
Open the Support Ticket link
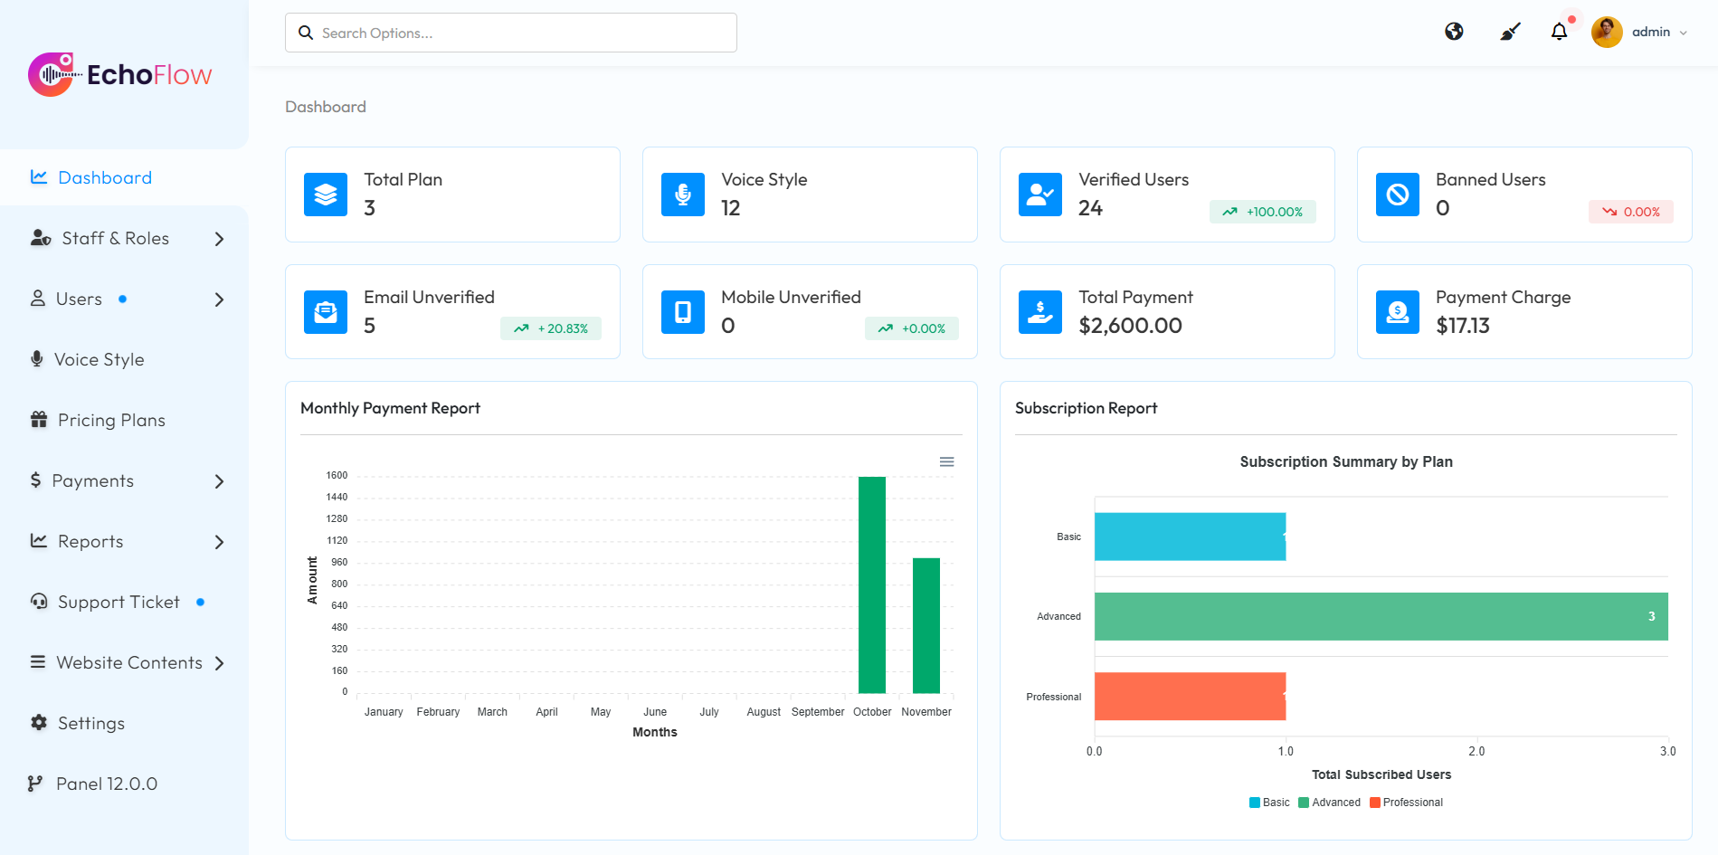[x=119, y=603]
